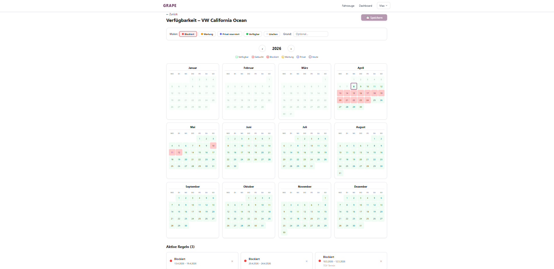Screen dimensions: 554x269
Task: Select the Verfügbar paint mode
Action: tap(252, 34)
